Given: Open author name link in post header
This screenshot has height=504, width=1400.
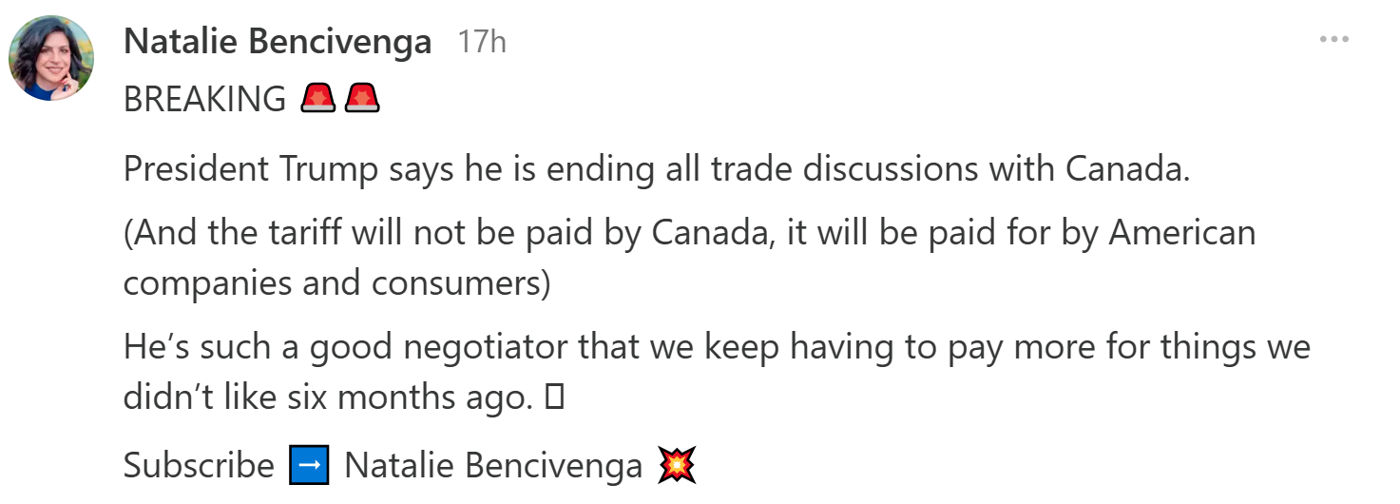Looking at the screenshot, I should point(278,42).
